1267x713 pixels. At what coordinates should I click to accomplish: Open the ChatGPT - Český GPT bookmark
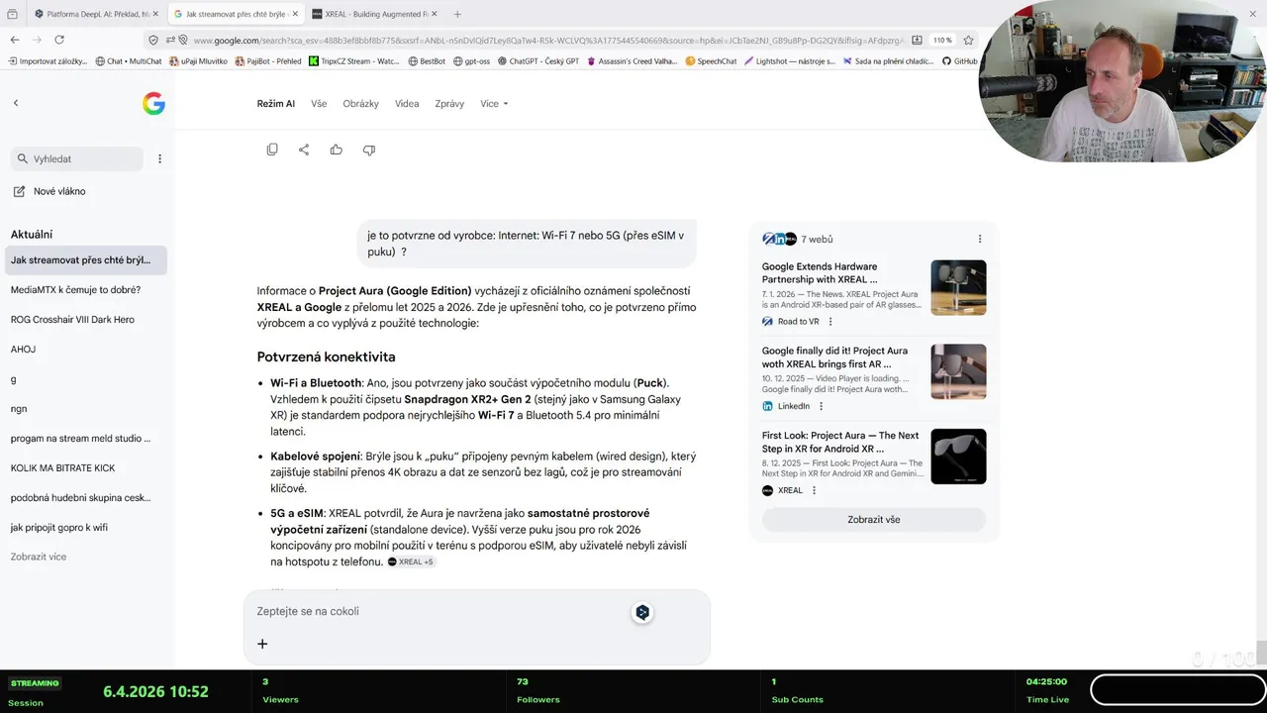(537, 60)
